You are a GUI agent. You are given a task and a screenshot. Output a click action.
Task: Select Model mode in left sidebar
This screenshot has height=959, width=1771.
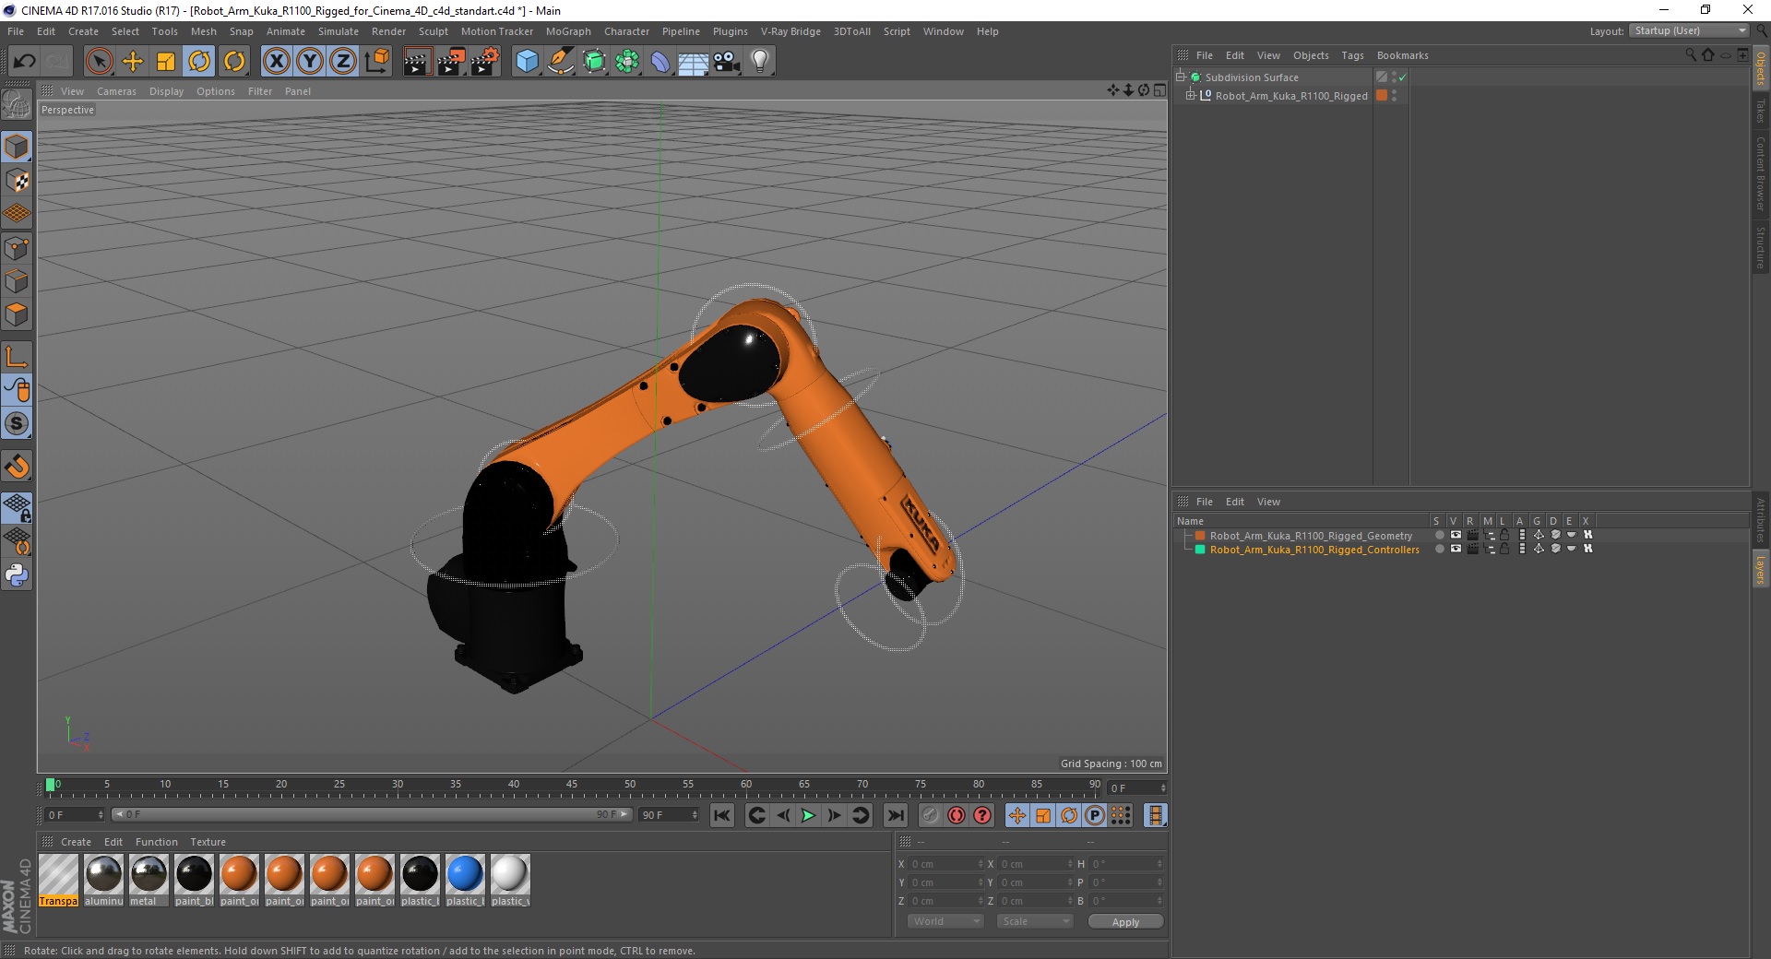(x=17, y=147)
